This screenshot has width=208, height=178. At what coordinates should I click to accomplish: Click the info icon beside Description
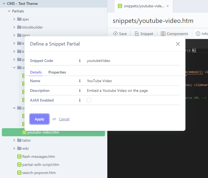[80, 90]
